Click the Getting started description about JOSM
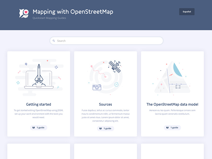Screen dimensions: 212x159 39,114
